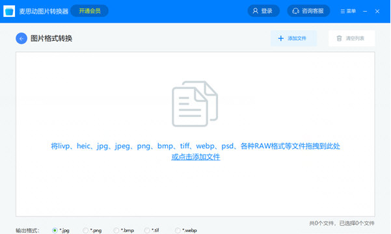391x234 pixels.
Task: Click the 开通会员 button
Action: [90, 11]
